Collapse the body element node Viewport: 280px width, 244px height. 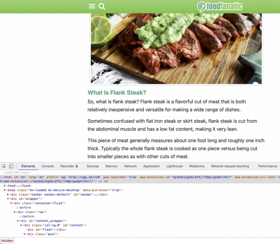5,190
